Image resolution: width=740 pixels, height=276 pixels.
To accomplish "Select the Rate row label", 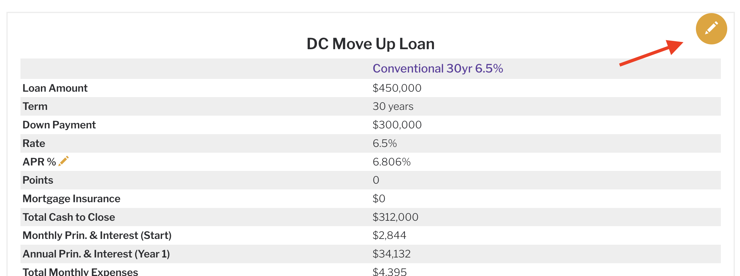I will coord(34,143).
